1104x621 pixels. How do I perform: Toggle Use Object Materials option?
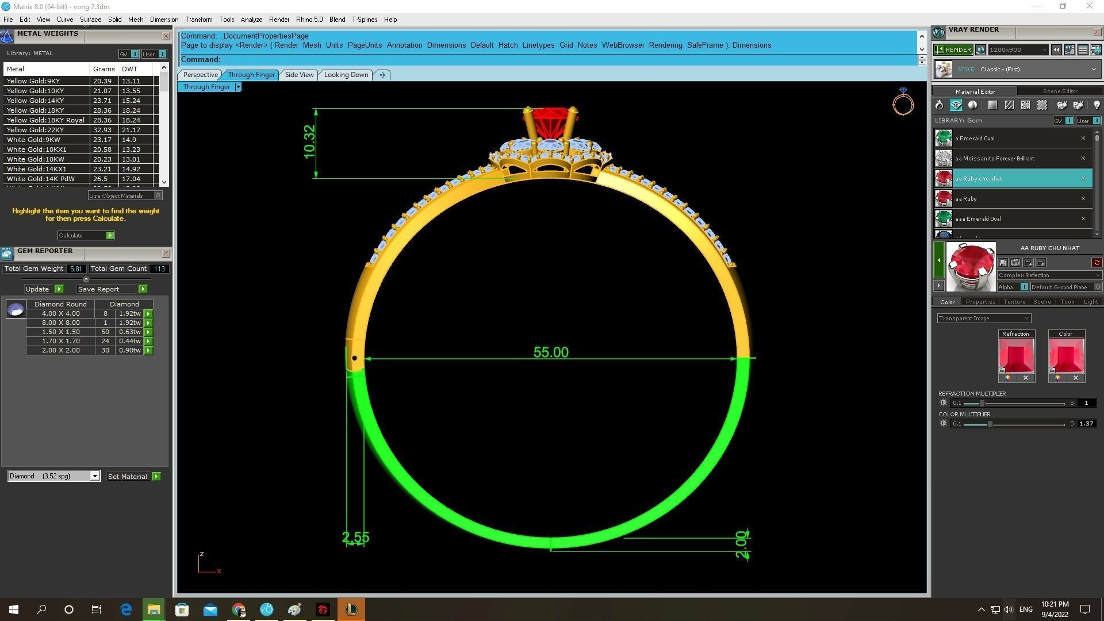point(125,195)
